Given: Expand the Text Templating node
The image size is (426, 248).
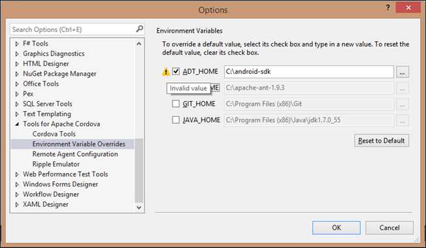Looking at the screenshot, I should tap(17, 114).
